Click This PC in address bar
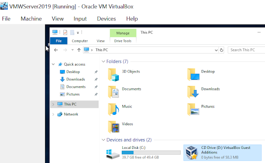The image size is (265, 163). click(102, 50)
